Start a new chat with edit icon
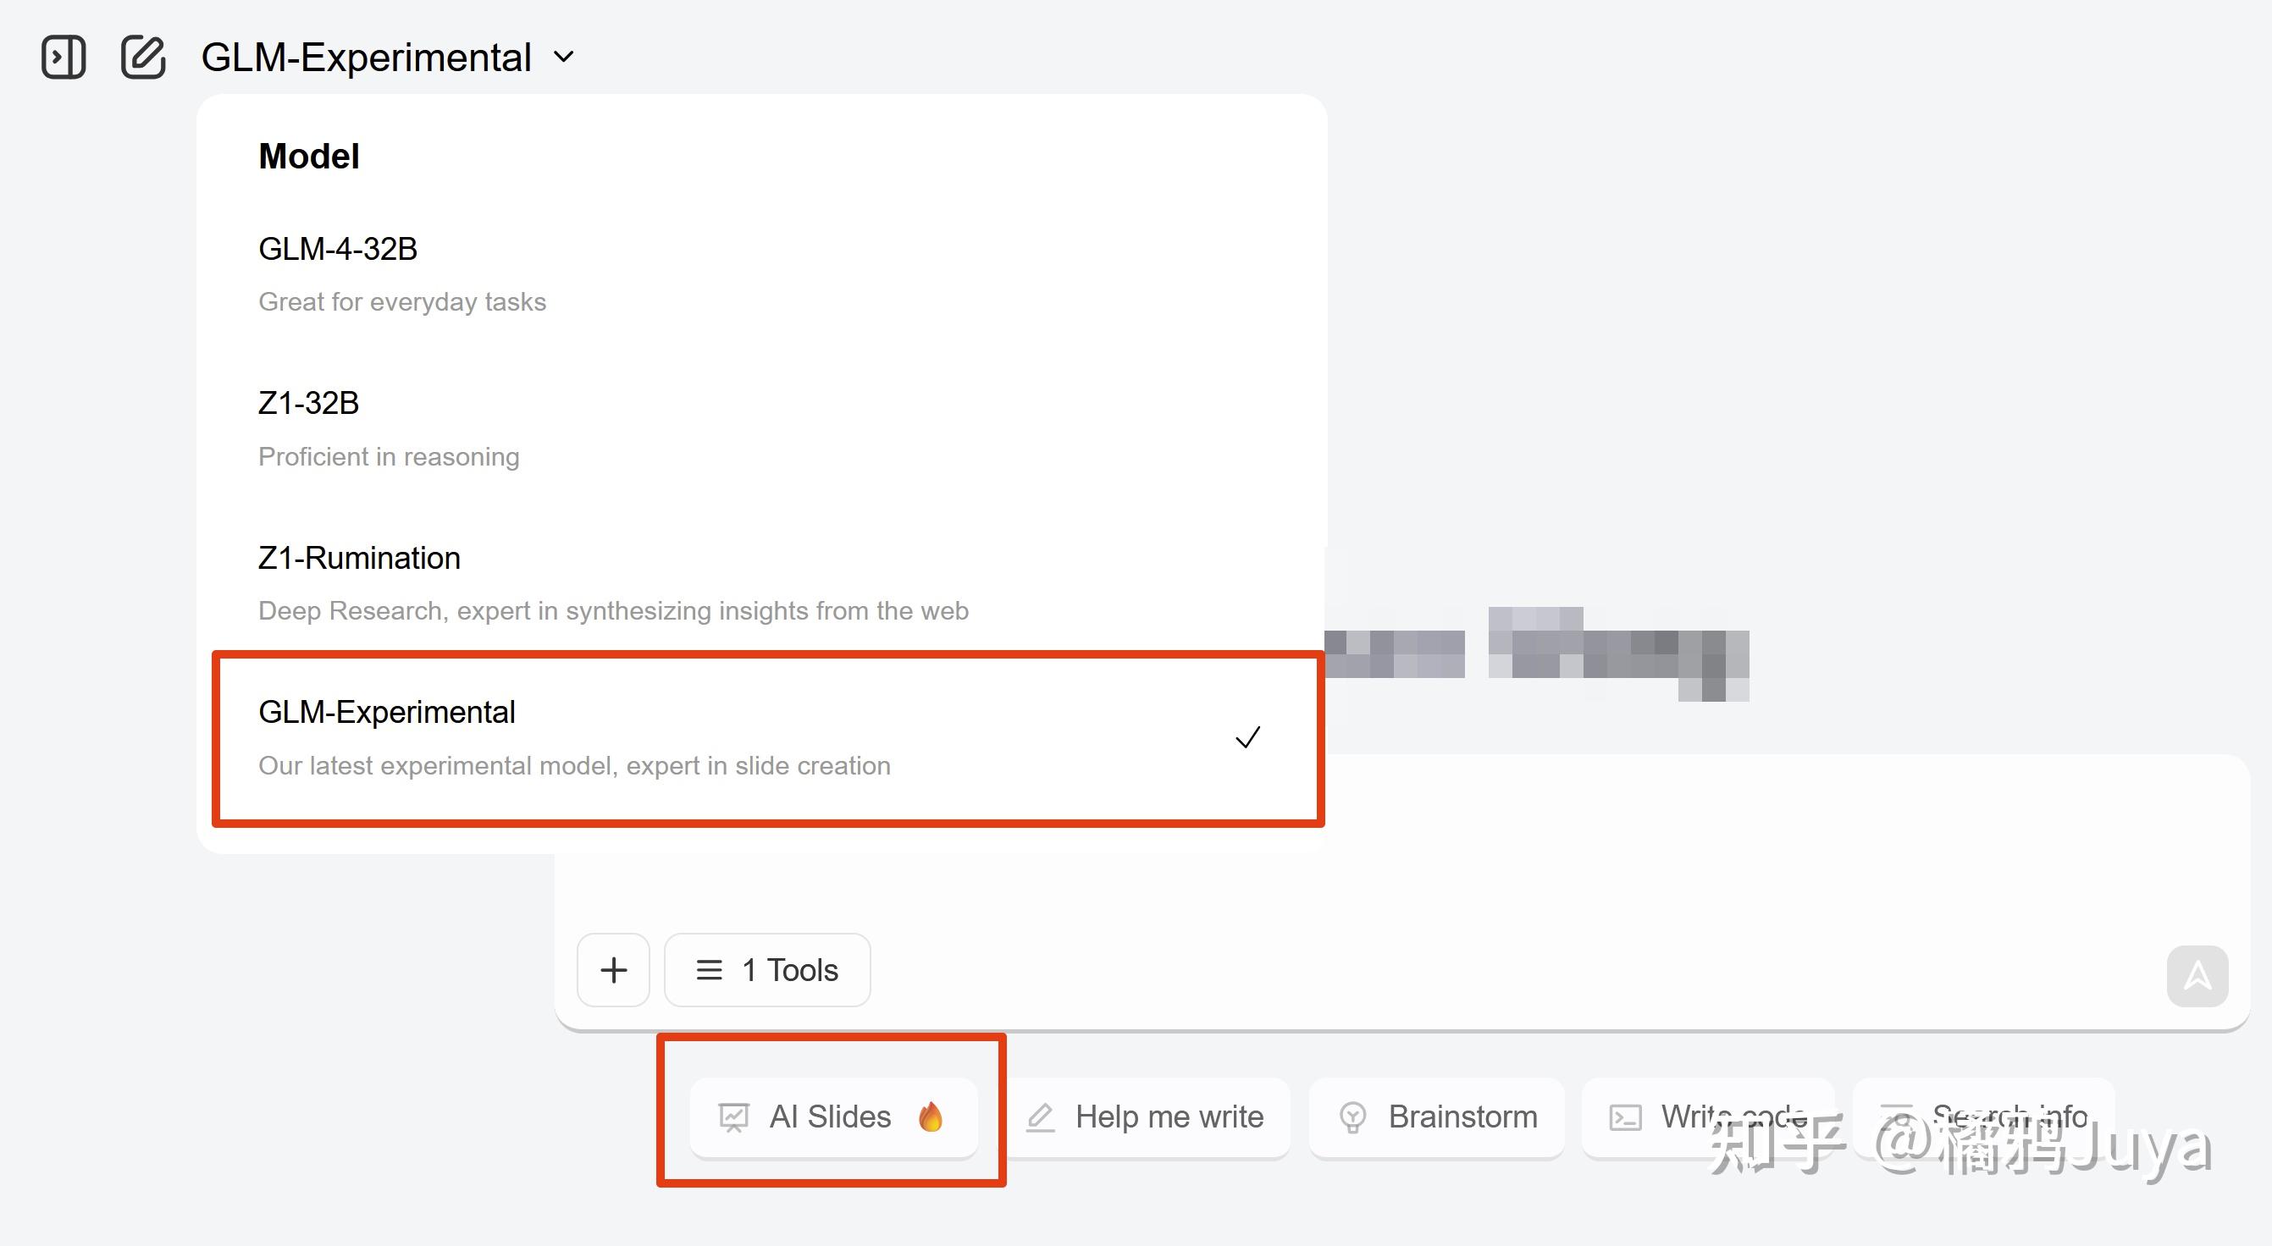The image size is (2272, 1246). click(x=143, y=58)
